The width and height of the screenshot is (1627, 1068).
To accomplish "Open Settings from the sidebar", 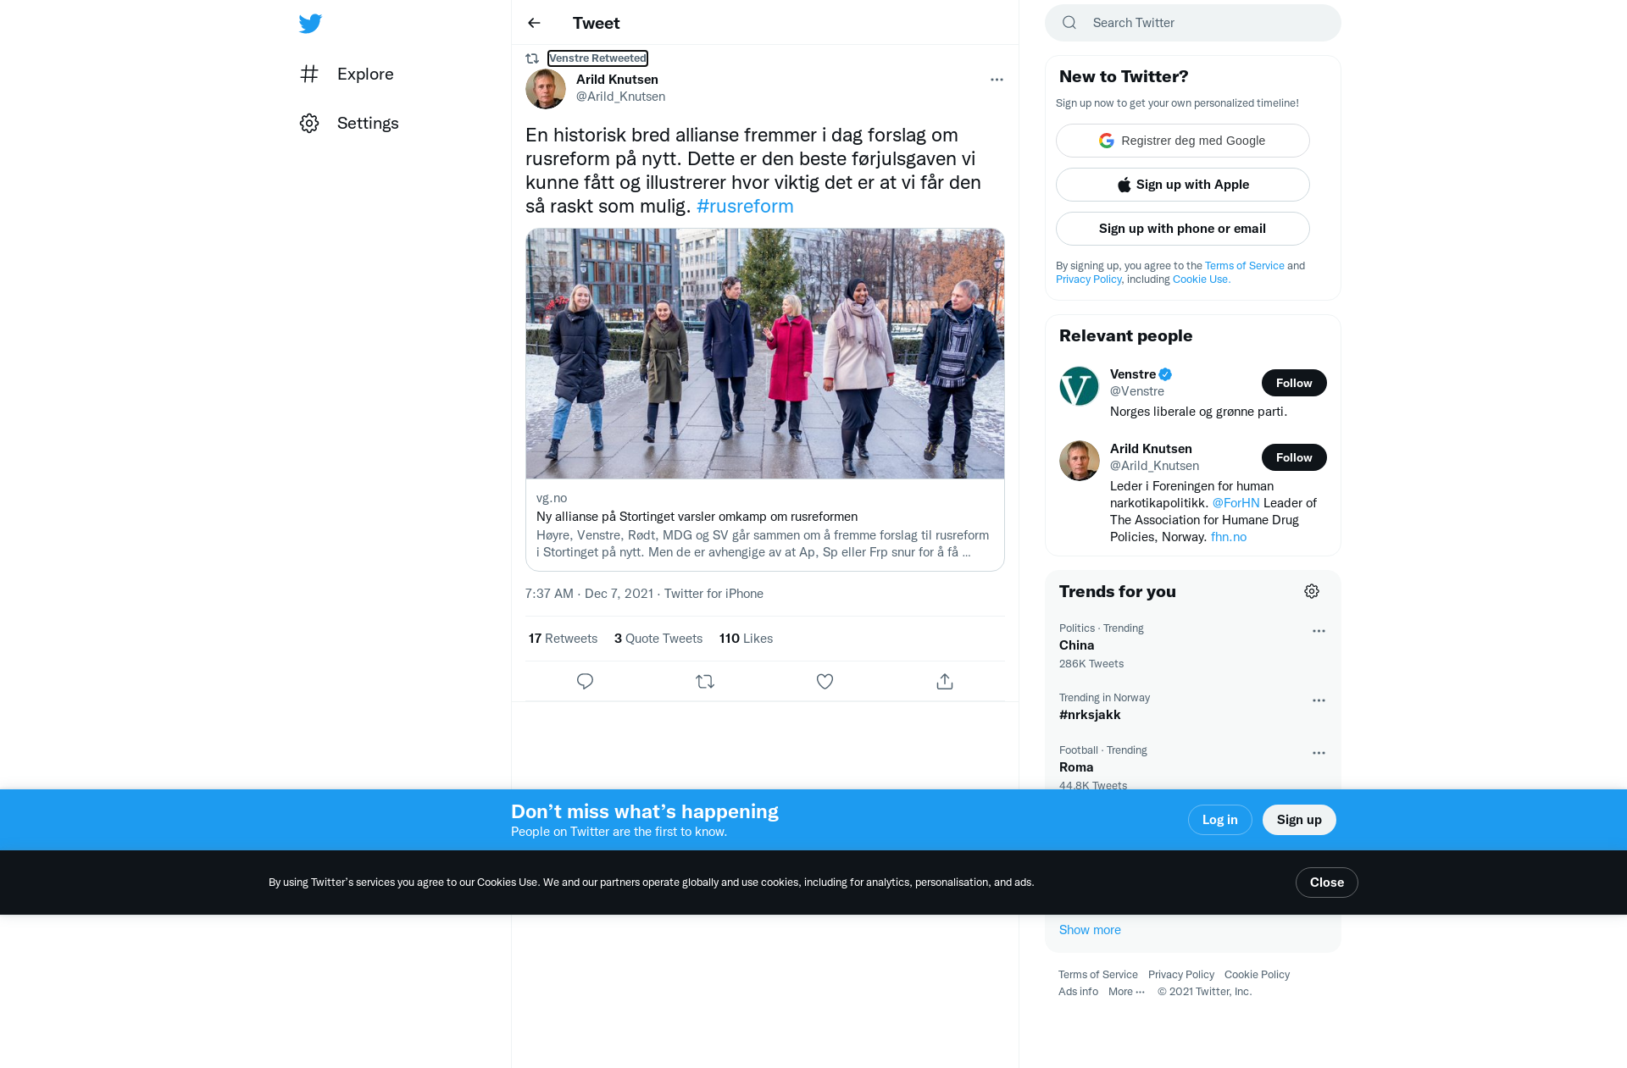I will pyautogui.click(x=349, y=123).
